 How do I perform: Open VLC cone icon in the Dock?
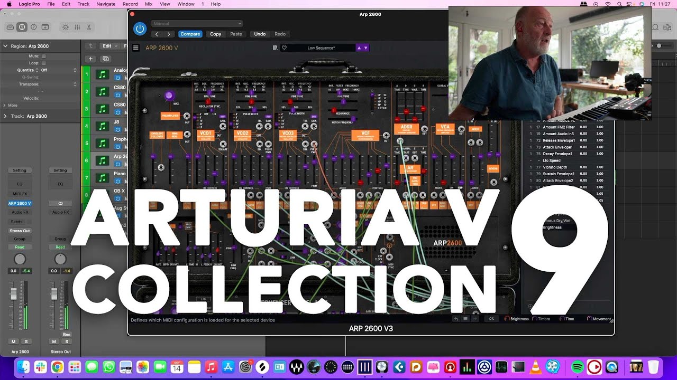[x=535, y=367]
